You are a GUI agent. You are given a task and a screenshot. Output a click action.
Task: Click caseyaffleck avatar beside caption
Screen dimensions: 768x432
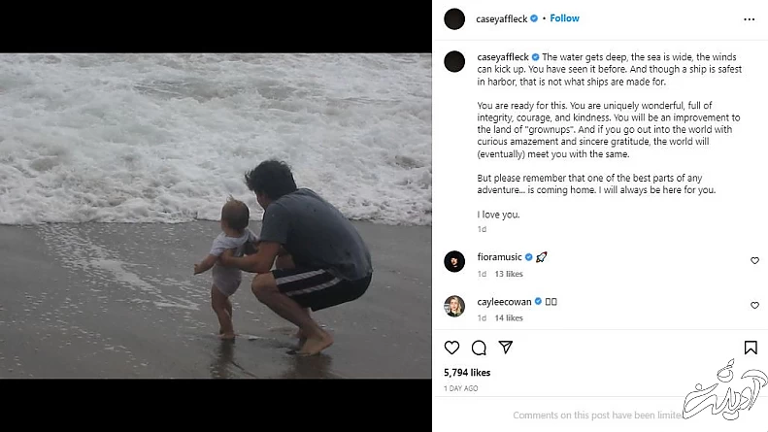coord(454,62)
